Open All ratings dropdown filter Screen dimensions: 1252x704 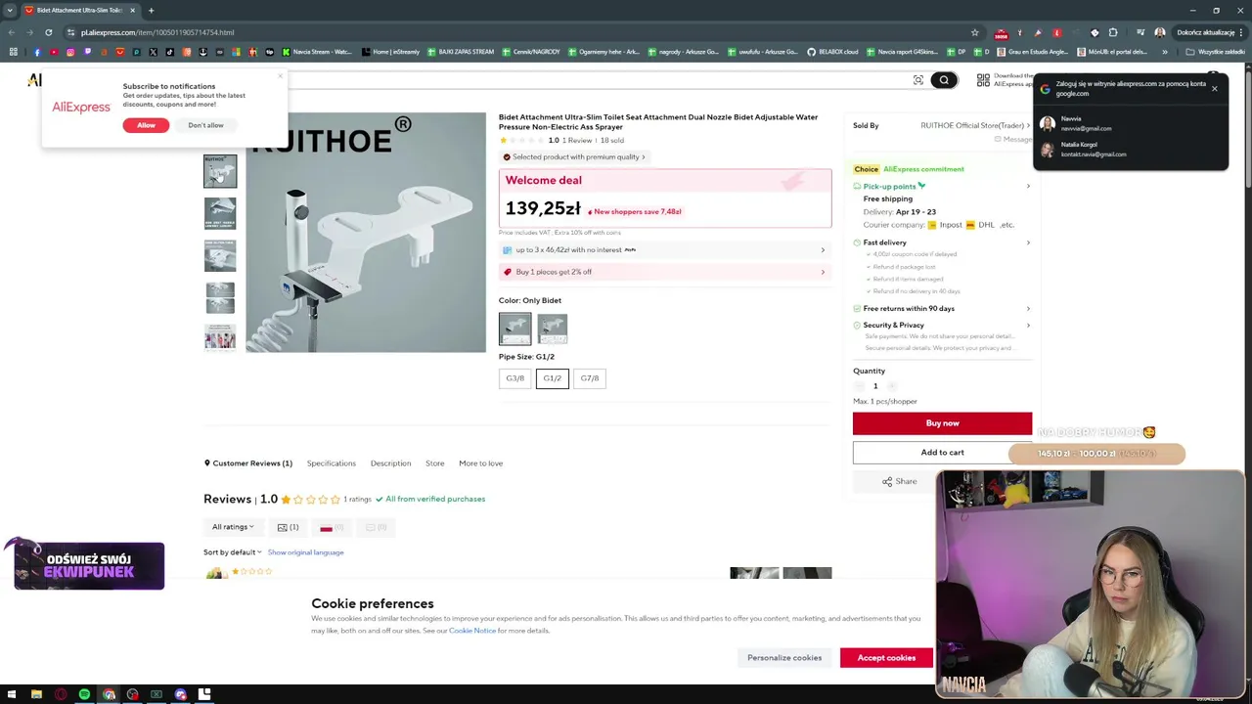click(233, 527)
